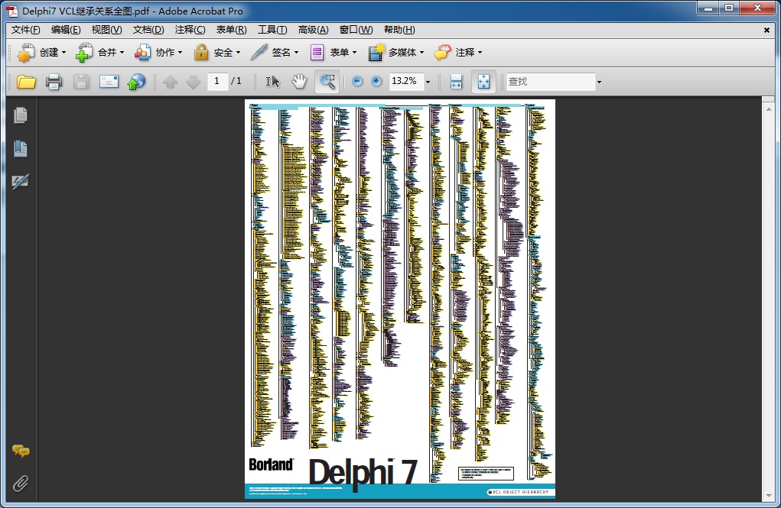This screenshot has height=508, width=781.
Task: Expand the Create (创建) dropdown arrow
Action: click(x=63, y=53)
